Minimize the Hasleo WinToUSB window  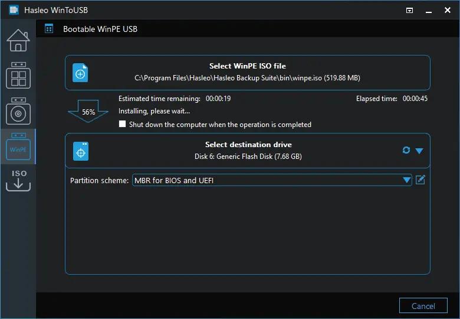429,11
